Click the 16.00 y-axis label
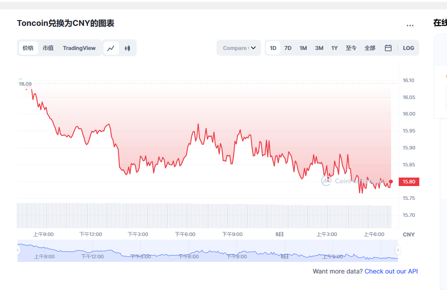This screenshot has width=447, height=290. coord(409,114)
